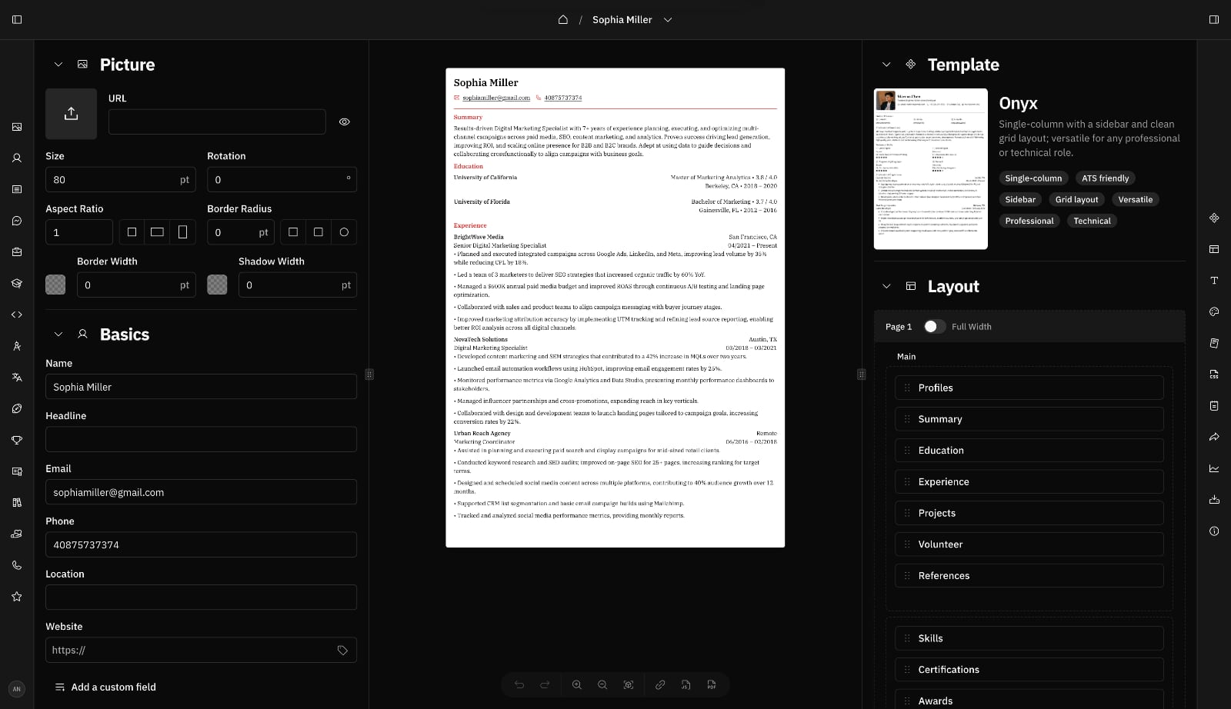Click the picture upload button
The height and width of the screenshot is (709, 1231).
point(71,114)
